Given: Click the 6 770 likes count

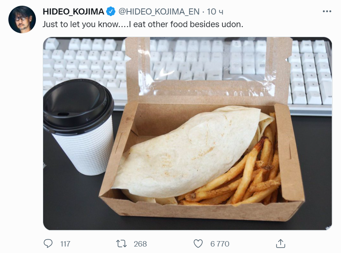Looking at the screenshot, I should click(x=220, y=244).
